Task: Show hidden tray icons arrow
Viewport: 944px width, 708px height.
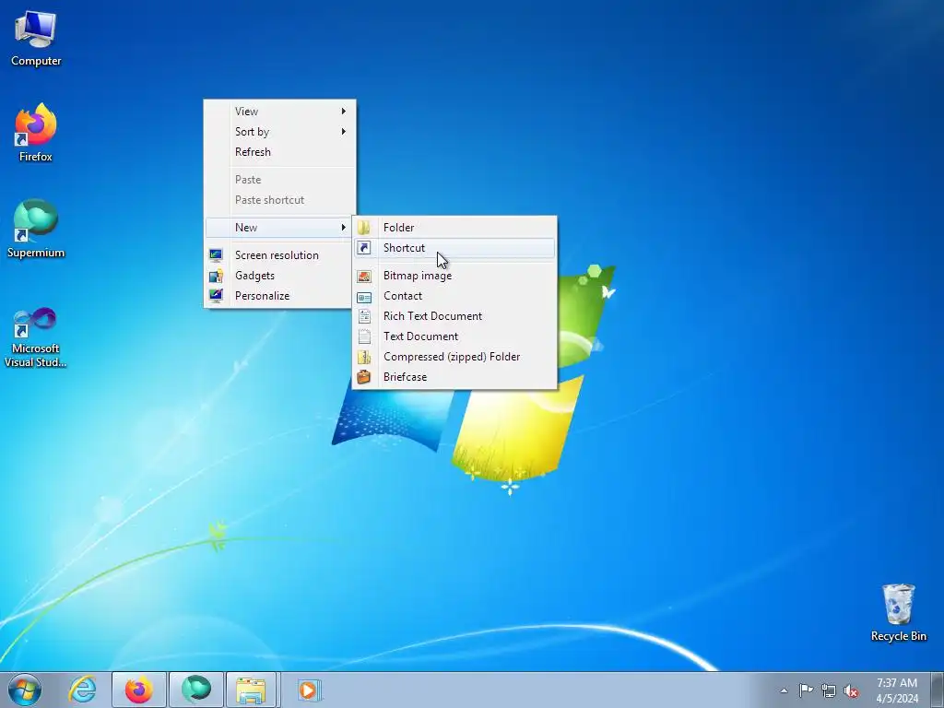Action: 784,690
